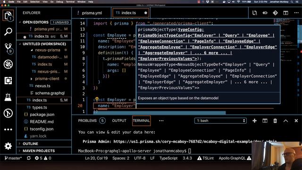Open Source Control view with 9 badge

click(8, 48)
